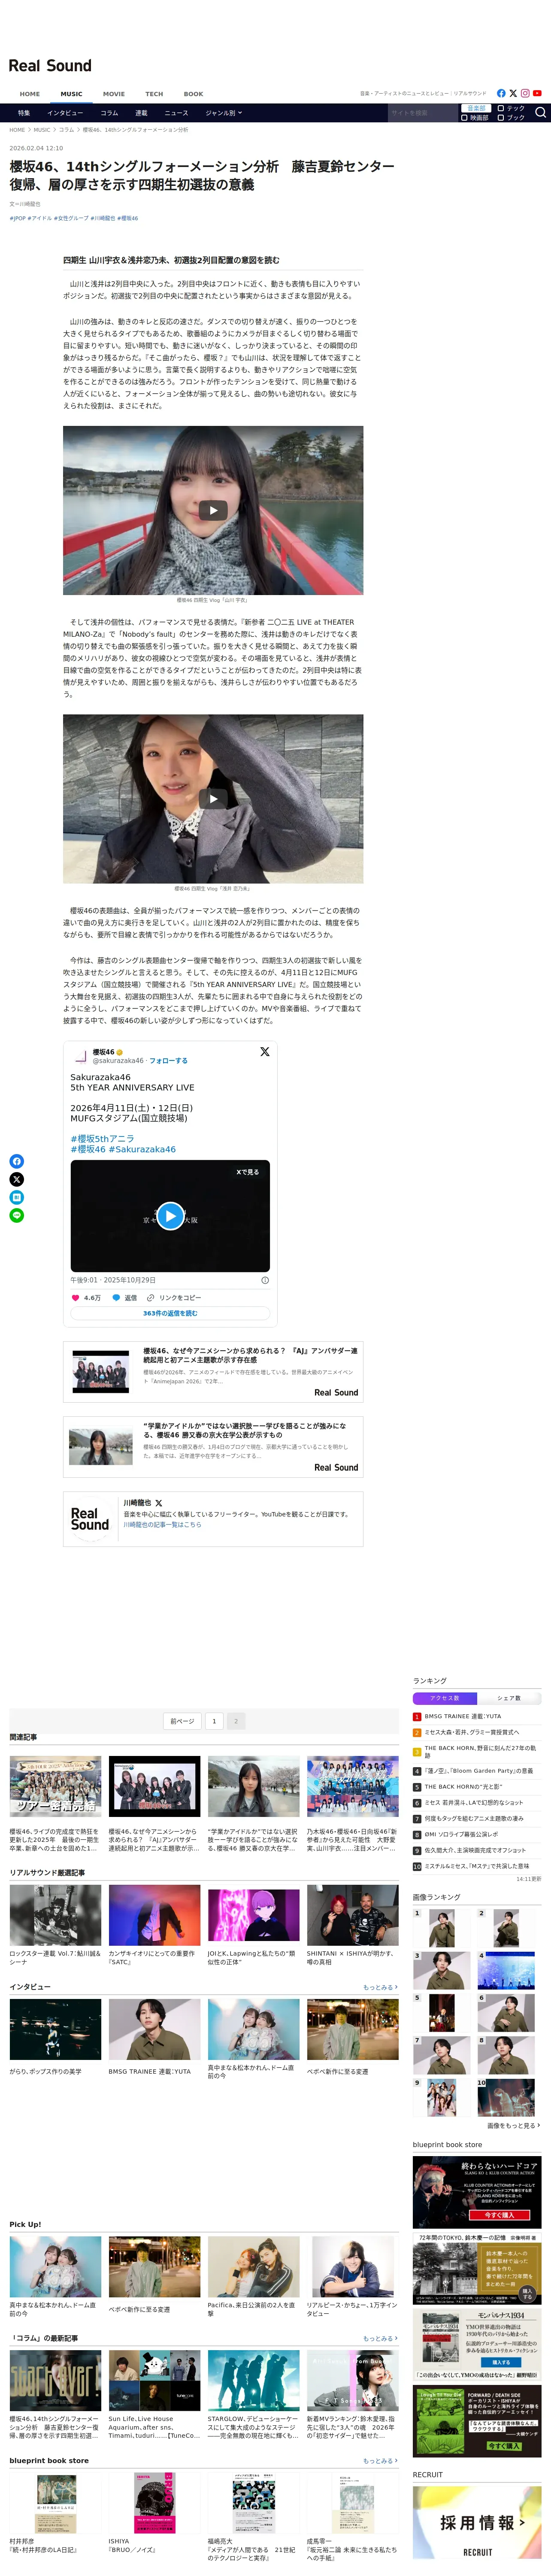Click 363件の返信を読む button
Viewport: 551px width, 2576px height.
[170, 1313]
